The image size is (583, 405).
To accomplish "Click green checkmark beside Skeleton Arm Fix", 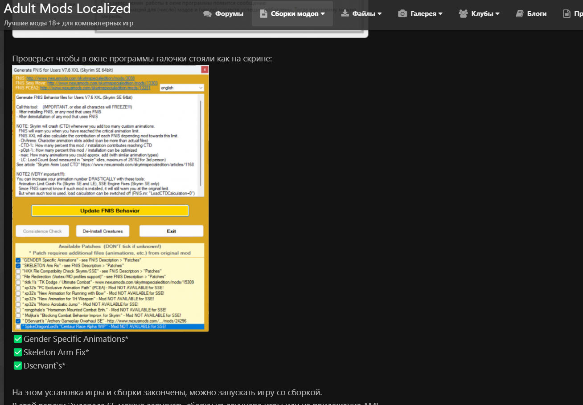I will [18, 352].
